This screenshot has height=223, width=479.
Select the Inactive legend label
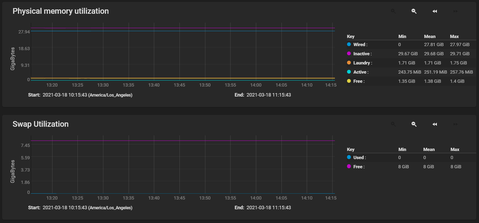[x=362, y=54]
